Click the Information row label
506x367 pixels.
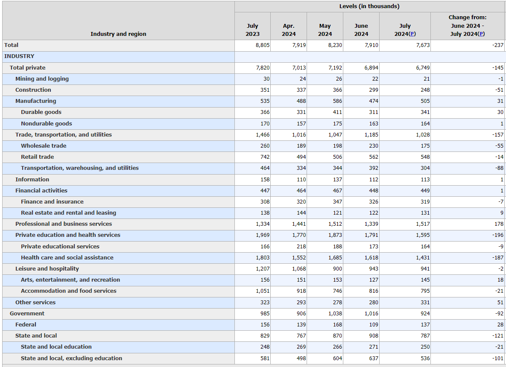pyautogui.click(x=32, y=179)
